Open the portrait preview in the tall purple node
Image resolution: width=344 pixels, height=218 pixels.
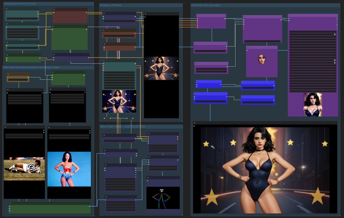pyautogui.click(x=313, y=105)
